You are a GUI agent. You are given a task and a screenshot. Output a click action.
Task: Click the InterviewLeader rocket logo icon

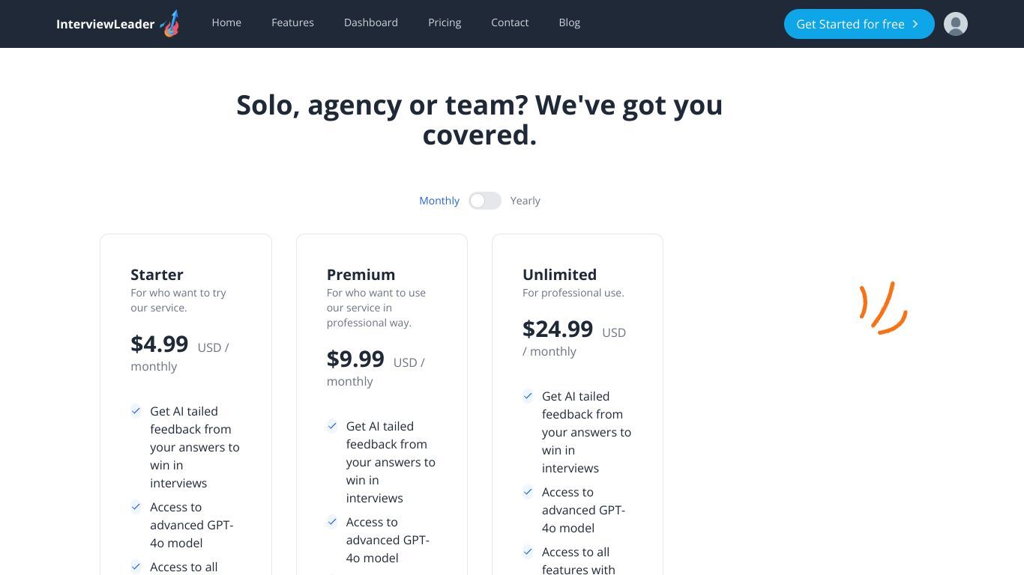[170, 24]
